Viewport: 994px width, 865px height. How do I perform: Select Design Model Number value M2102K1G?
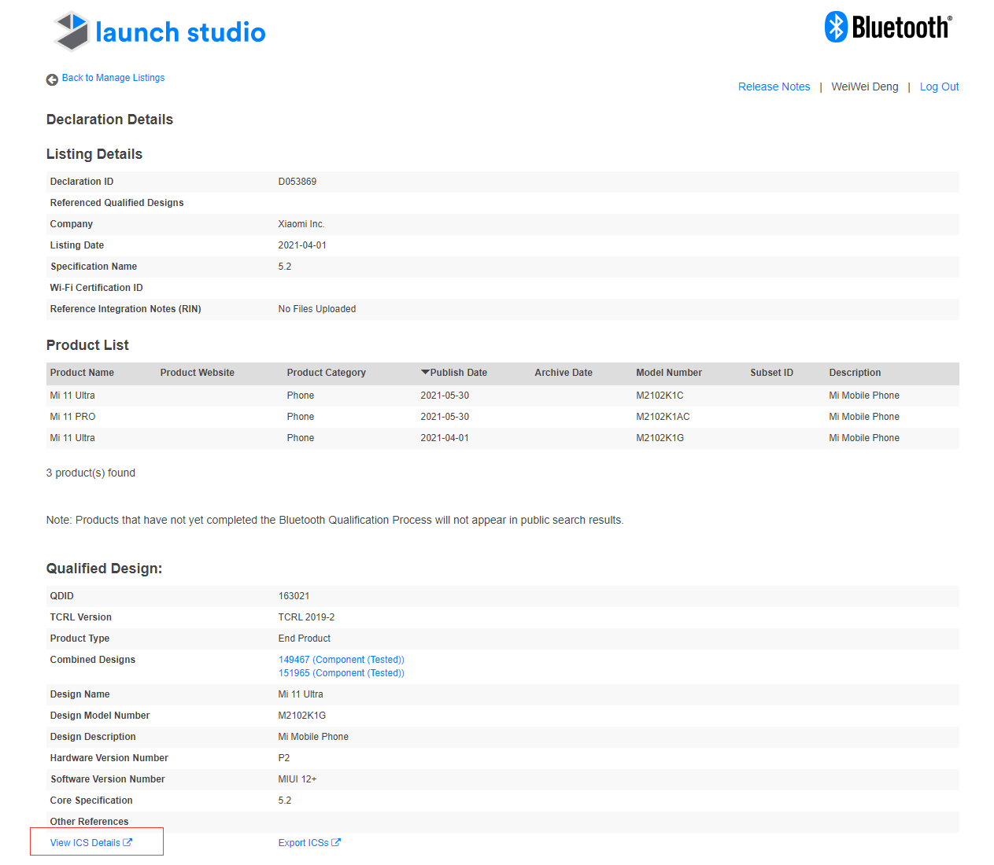point(302,716)
